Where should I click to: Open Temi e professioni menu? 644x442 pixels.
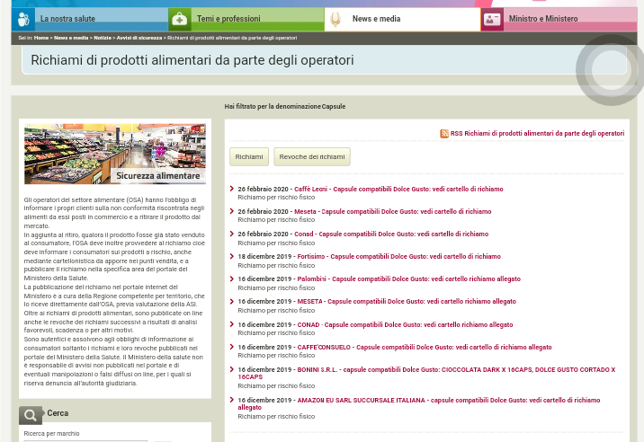pos(246,19)
